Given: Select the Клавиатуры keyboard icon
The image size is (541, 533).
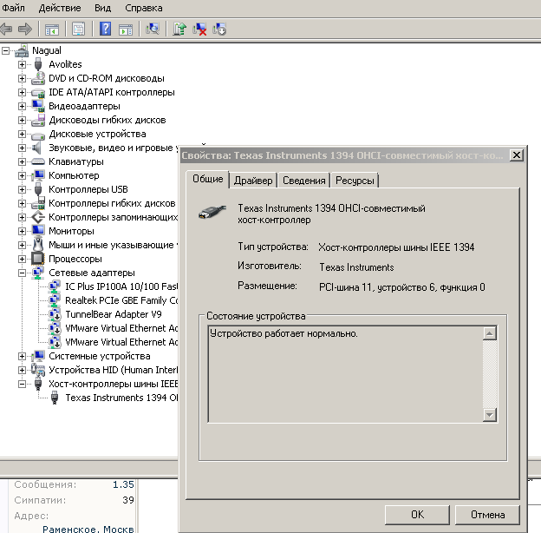Looking at the screenshot, I should click(38, 161).
